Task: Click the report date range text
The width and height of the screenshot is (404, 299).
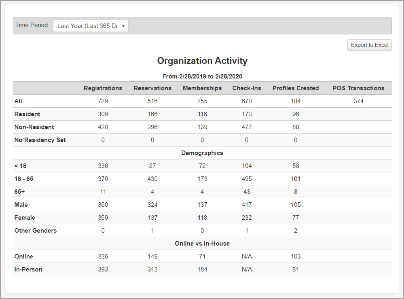Action: 202,76
